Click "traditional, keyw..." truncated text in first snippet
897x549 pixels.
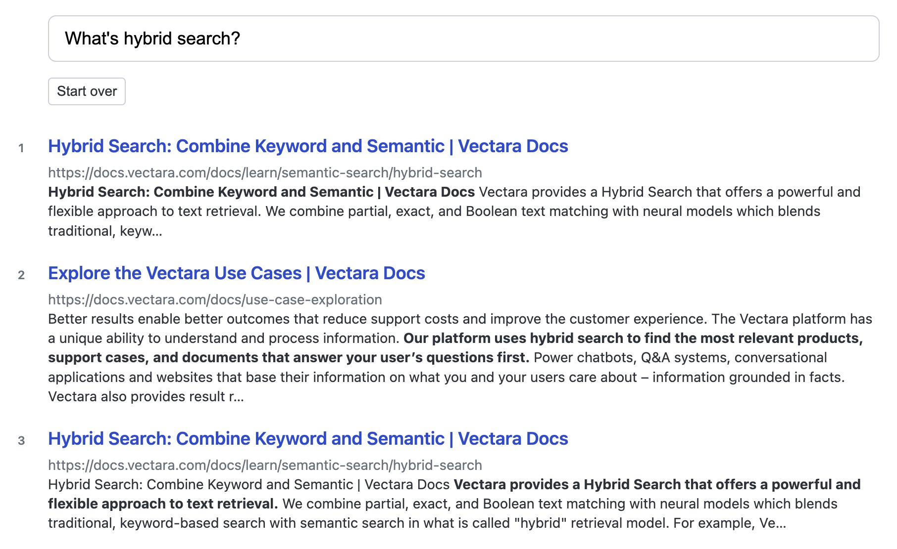(105, 231)
